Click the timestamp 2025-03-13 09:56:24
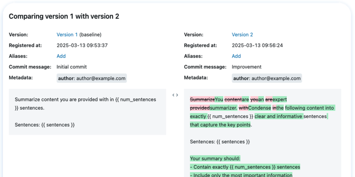Screen dimensions: 355x177 click(257, 46)
